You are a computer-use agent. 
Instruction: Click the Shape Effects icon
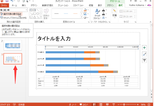(x=85, y=18)
